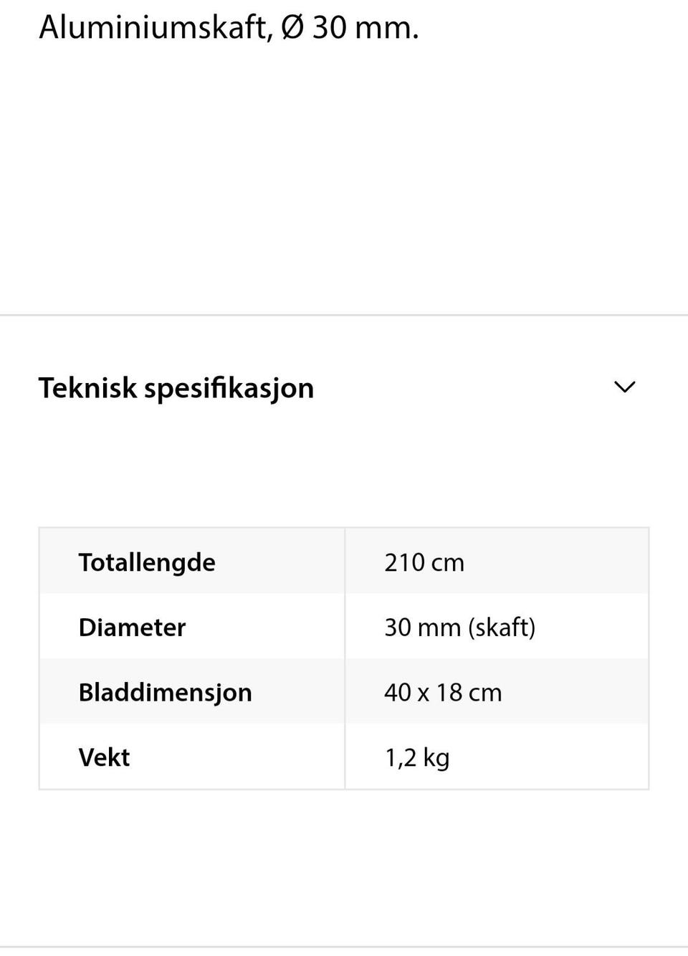
Task: Click the 210 cm value cell
Action: point(497,562)
